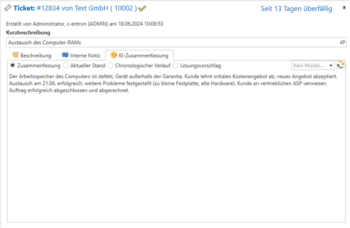The image size is (350, 228).
Task: Click the pin icon in the top-right corner
Action: [344, 8]
